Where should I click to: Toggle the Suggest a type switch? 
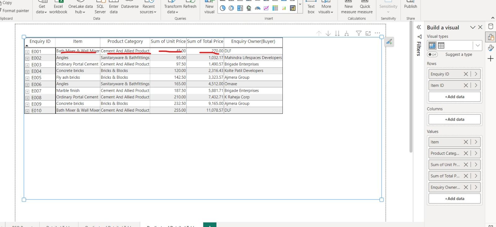pyautogui.click(x=432, y=55)
